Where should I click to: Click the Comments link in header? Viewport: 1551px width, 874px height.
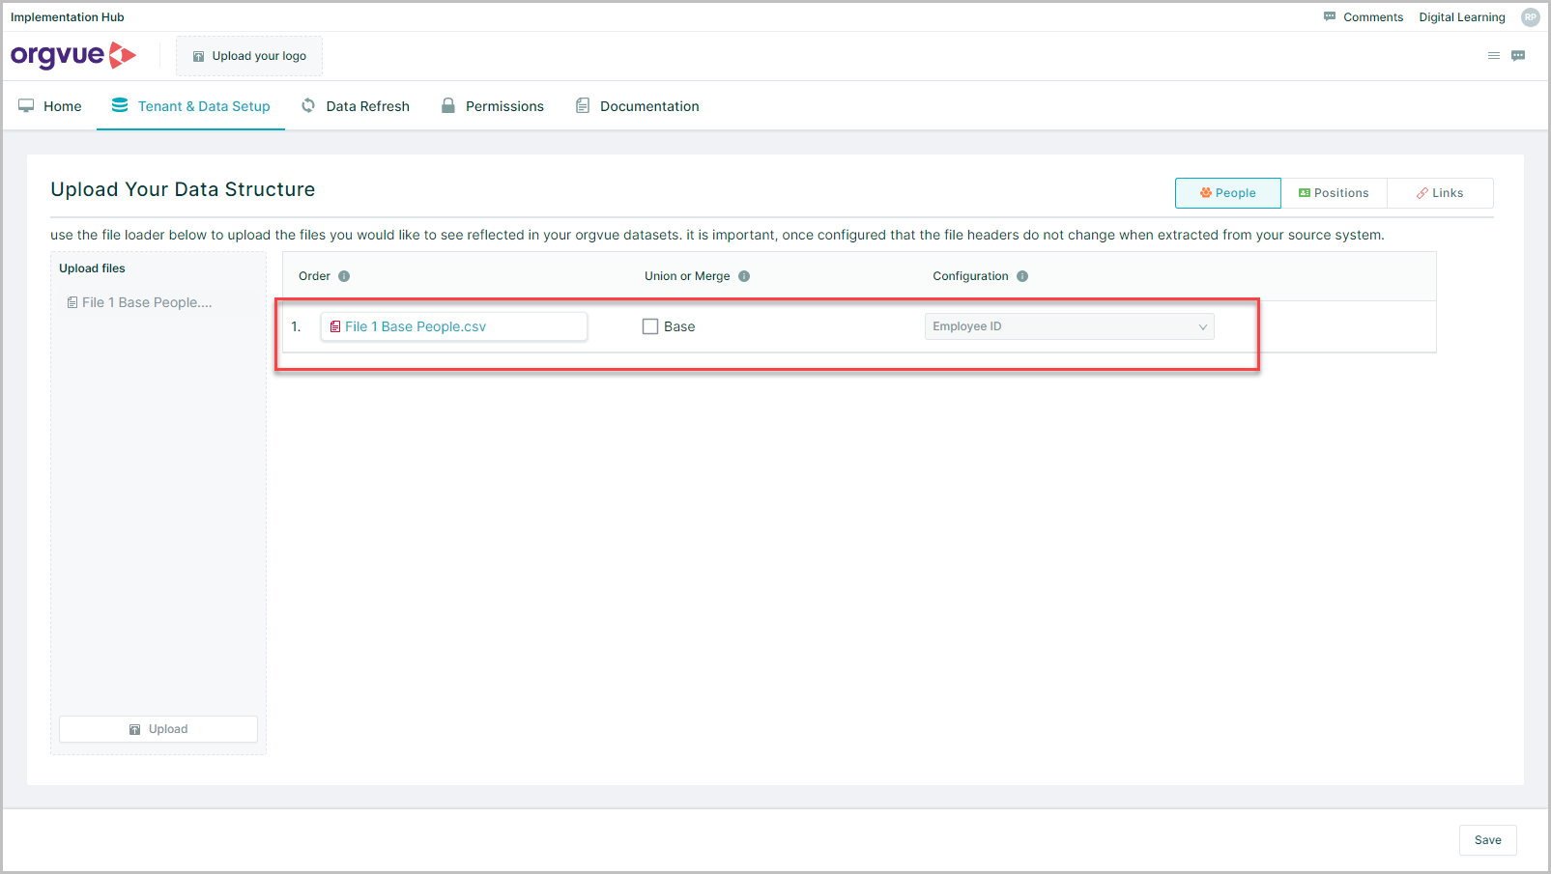(1364, 17)
